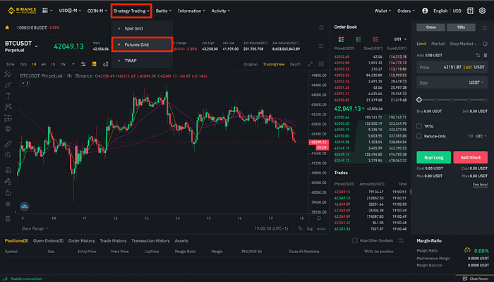The height and width of the screenshot is (282, 494).
Task: Select the pattern drawing tool
Action: [x=8, y=106]
